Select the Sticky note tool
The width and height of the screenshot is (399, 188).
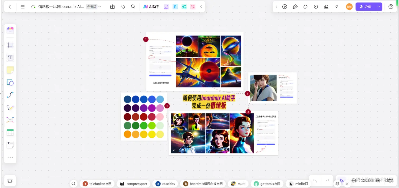point(10,70)
